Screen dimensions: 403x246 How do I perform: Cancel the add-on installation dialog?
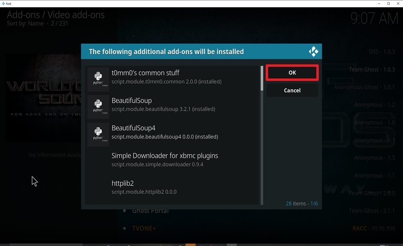coord(292,90)
